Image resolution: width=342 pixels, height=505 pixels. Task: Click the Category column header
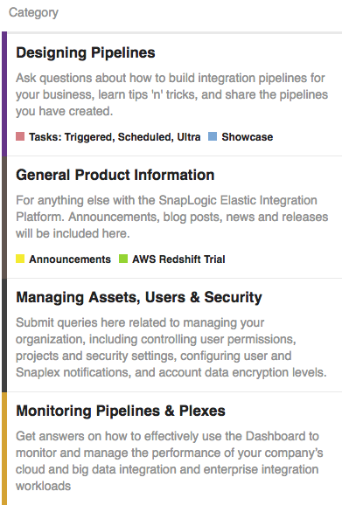33,12
